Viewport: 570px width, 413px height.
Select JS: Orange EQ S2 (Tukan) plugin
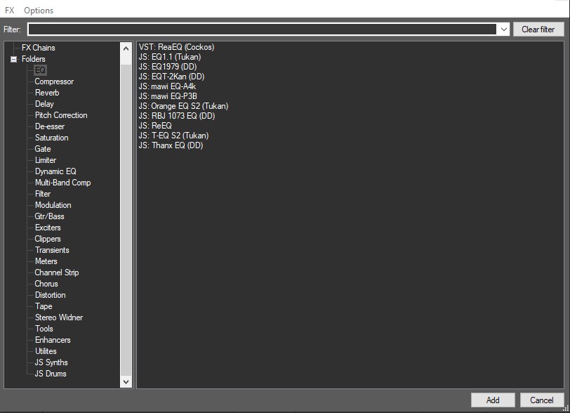[x=183, y=106]
